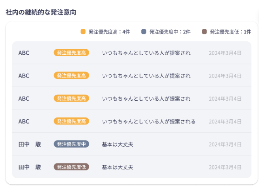Click the orange 発注優先度高 legend swatch
The width and height of the screenshot is (259, 188).
point(83,32)
